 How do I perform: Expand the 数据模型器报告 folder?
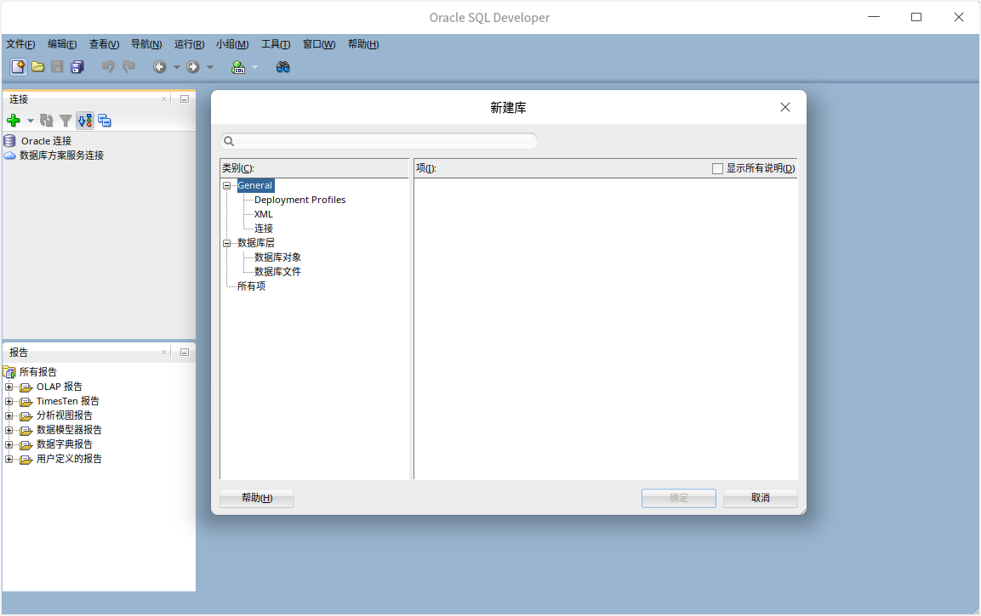tap(9, 431)
